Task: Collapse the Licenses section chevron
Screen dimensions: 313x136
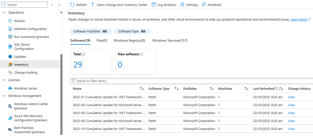Action: coord(4,80)
